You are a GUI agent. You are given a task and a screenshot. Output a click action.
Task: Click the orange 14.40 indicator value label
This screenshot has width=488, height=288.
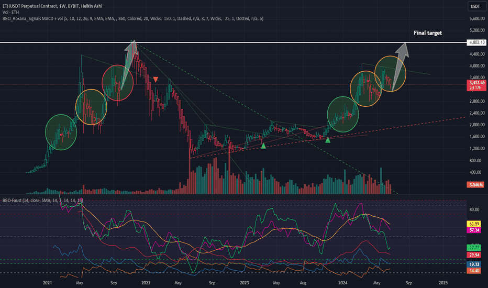[x=474, y=271]
